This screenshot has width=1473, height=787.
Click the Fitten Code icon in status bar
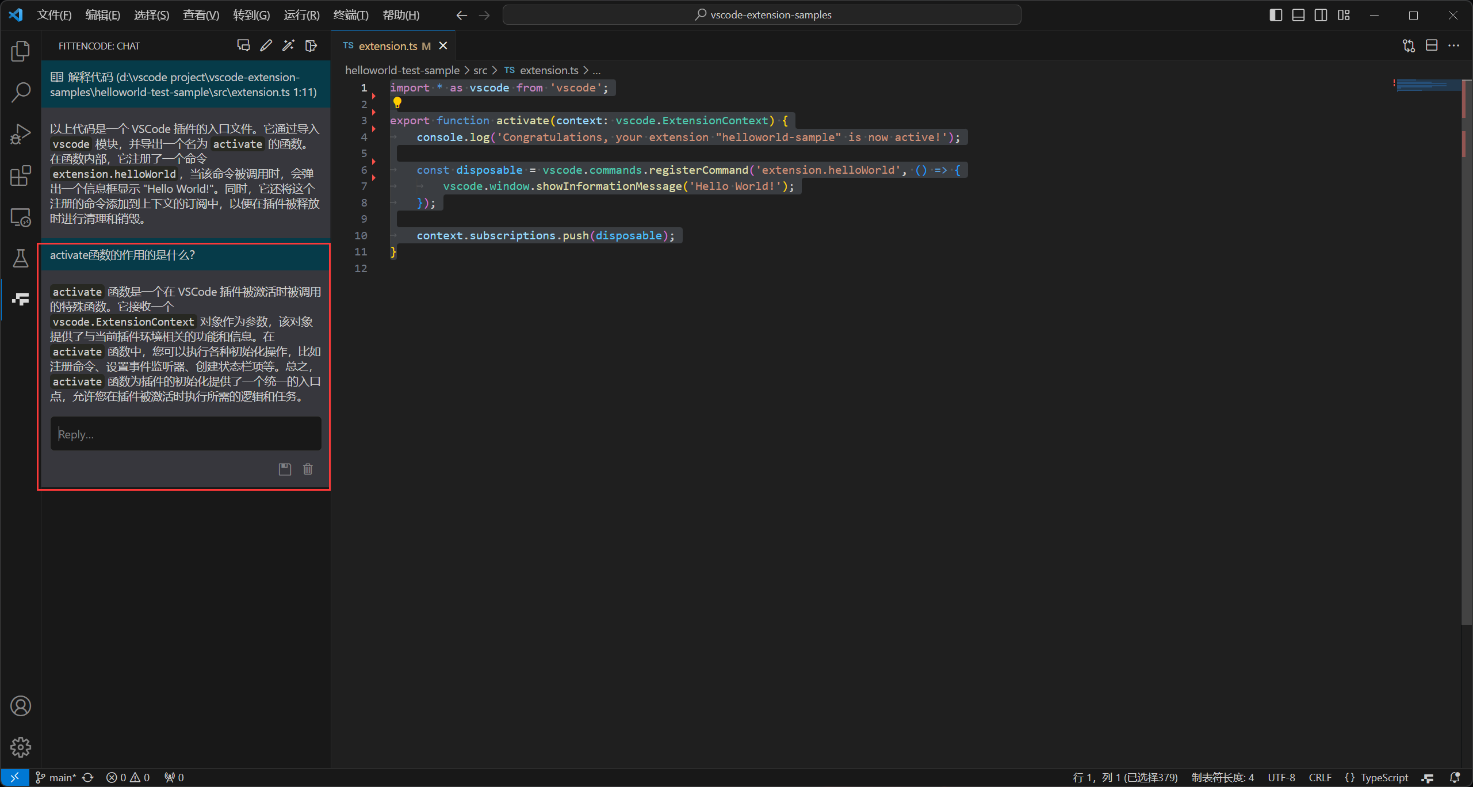coord(1428,778)
